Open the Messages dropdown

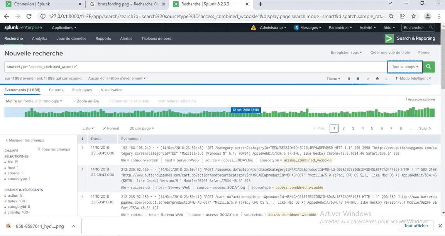[x=308, y=27]
